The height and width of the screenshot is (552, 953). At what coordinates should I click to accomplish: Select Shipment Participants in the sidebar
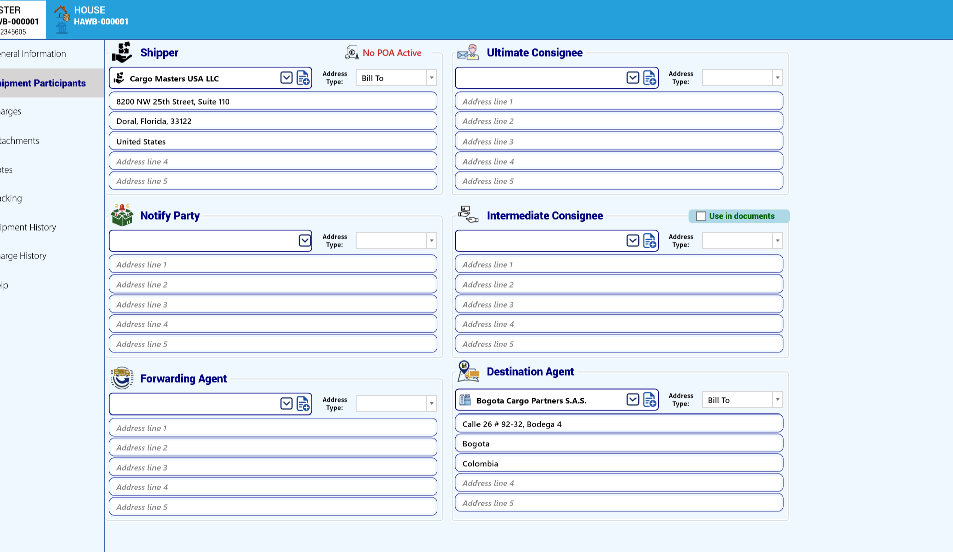click(x=52, y=83)
